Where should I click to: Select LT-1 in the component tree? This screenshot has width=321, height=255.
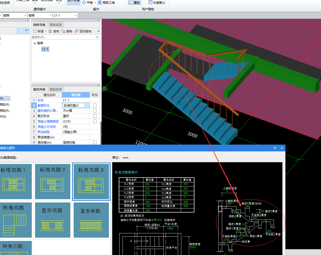point(45,49)
